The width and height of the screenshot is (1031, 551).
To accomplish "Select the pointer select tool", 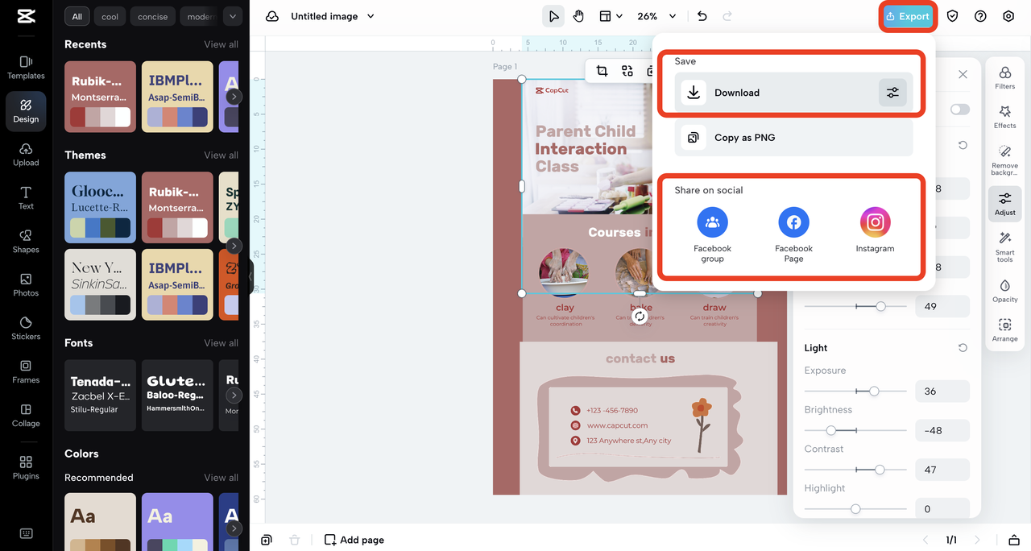I will coord(553,16).
